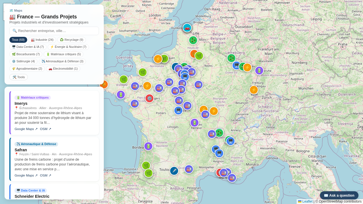The image size is (363, 204).
Task: Open Google Maps link for Safran
Action: click(26, 175)
